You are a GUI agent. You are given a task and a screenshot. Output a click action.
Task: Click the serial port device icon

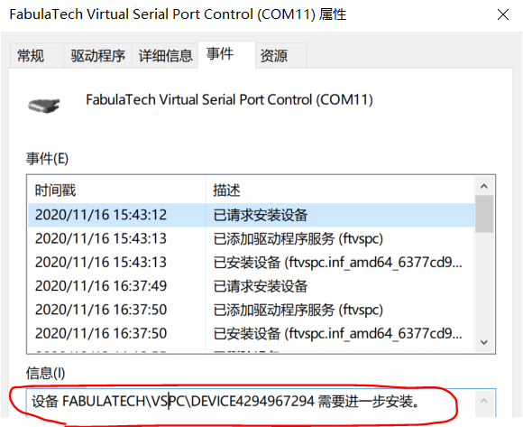coord(44,106)
